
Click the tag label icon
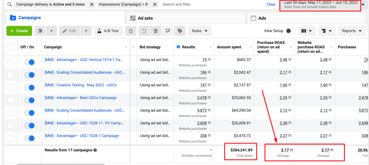(x=180, y=31)
